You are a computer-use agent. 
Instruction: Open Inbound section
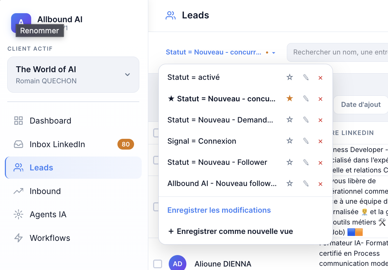pos(73,191)
